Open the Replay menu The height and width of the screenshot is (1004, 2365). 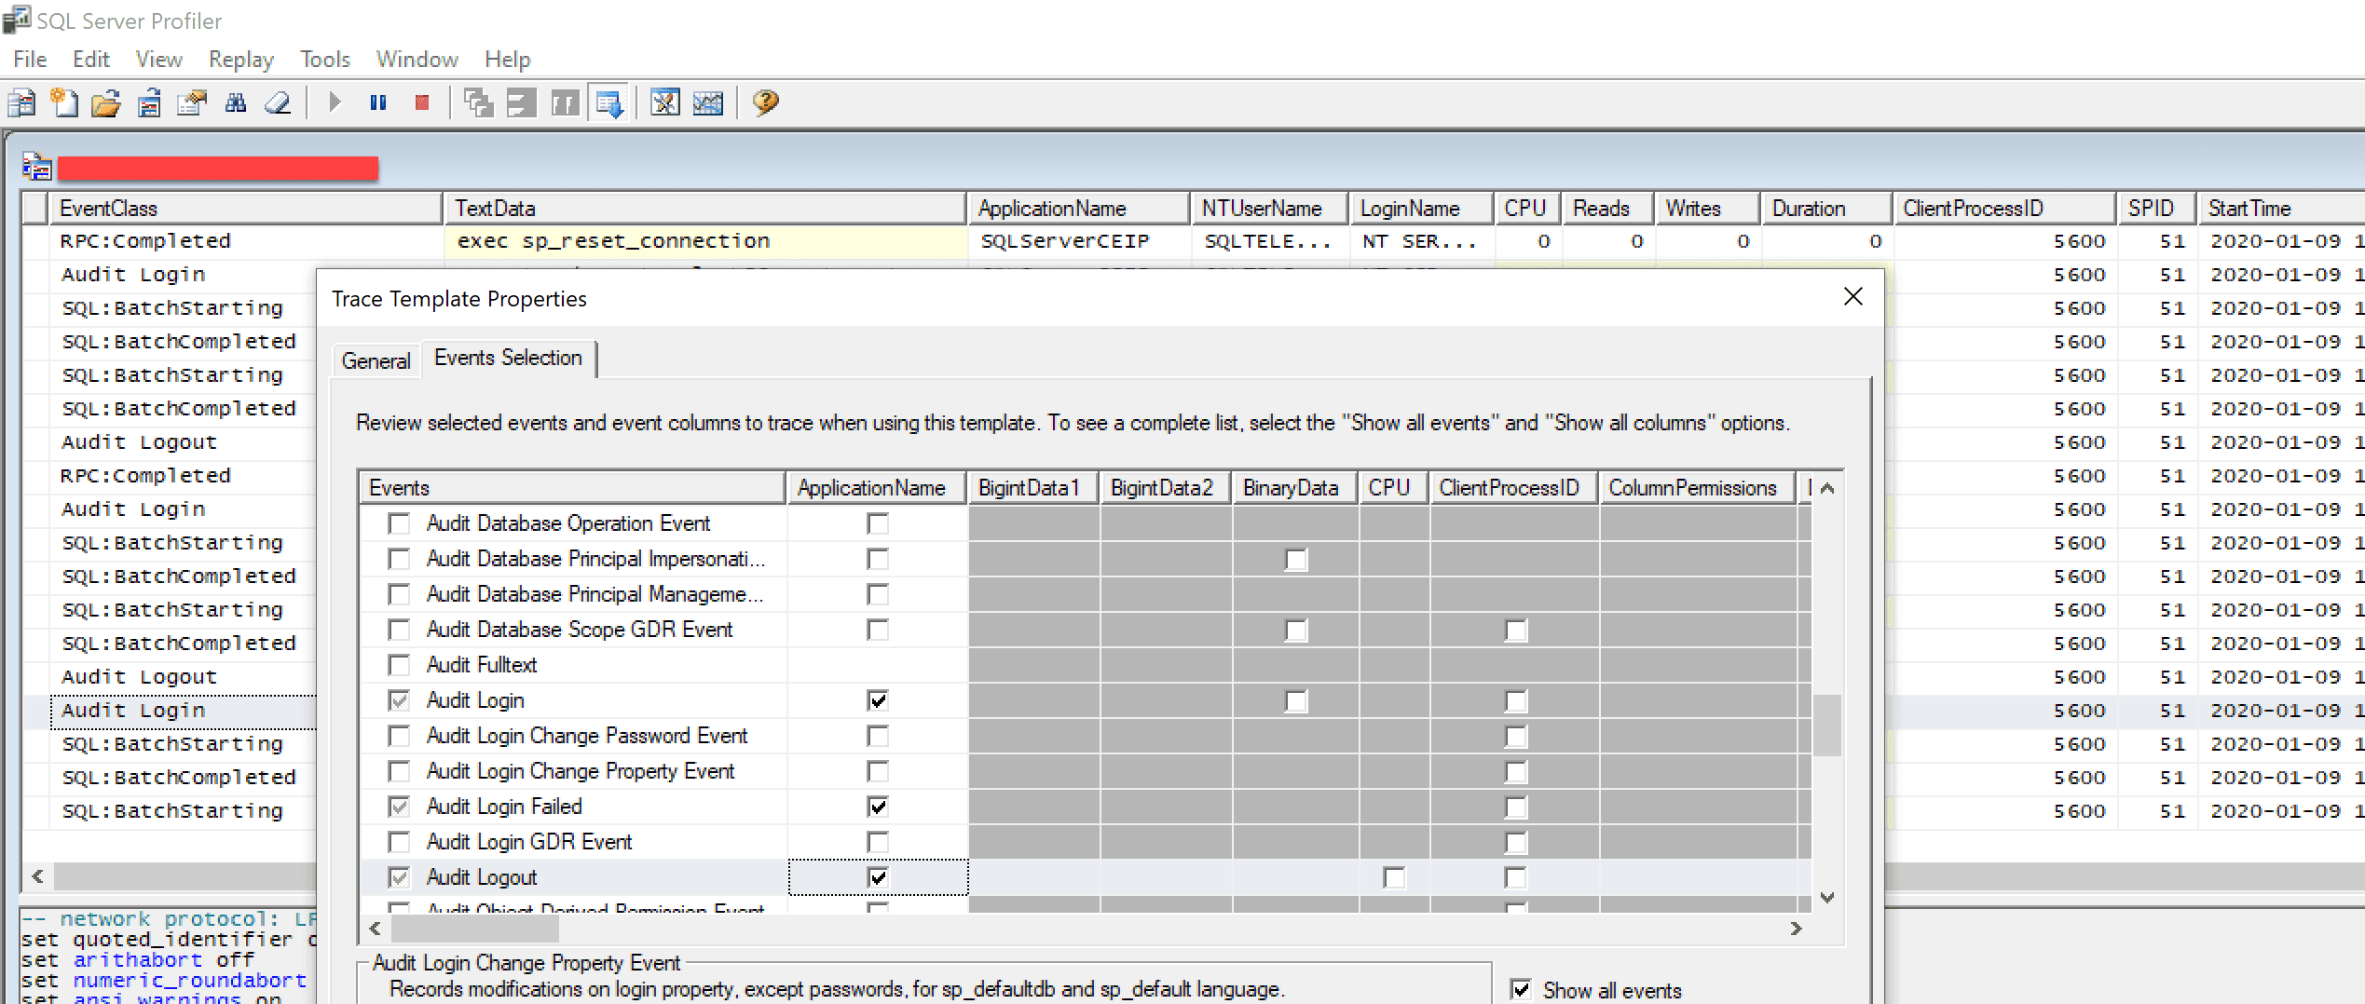click(240, 60)
